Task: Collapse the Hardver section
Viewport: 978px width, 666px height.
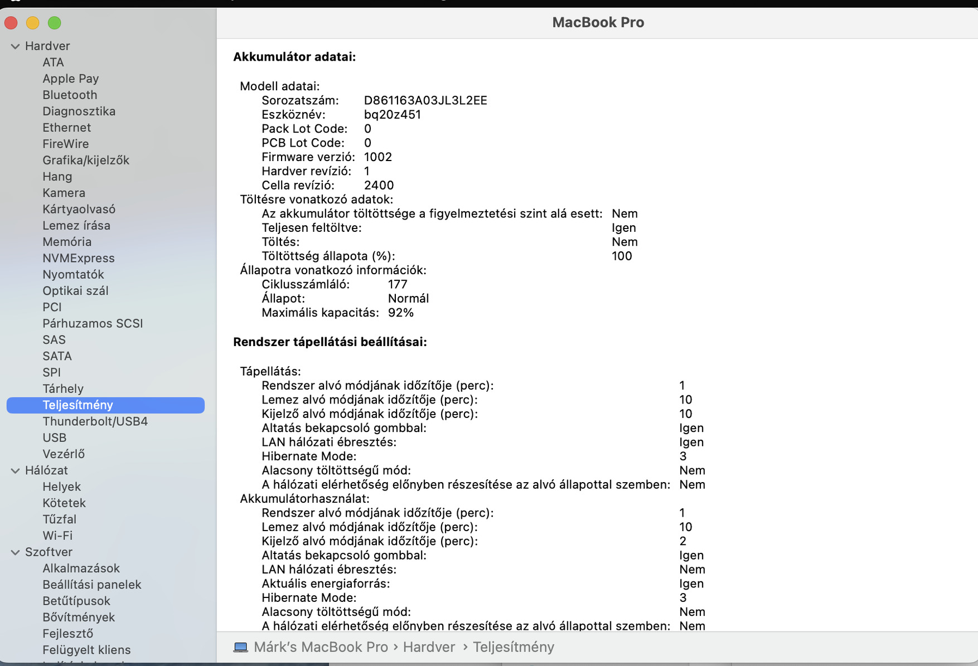Action: tap(15, 46)
